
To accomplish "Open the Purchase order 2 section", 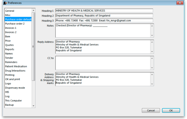I will [x=15, y=24].
